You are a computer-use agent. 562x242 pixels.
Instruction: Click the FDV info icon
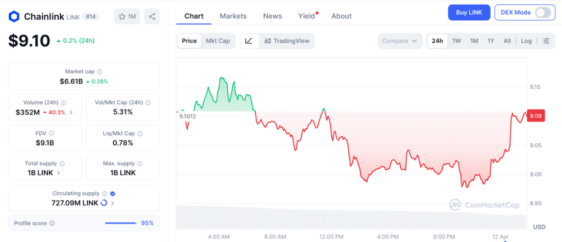pyautogui.click(x=52, y=133)
